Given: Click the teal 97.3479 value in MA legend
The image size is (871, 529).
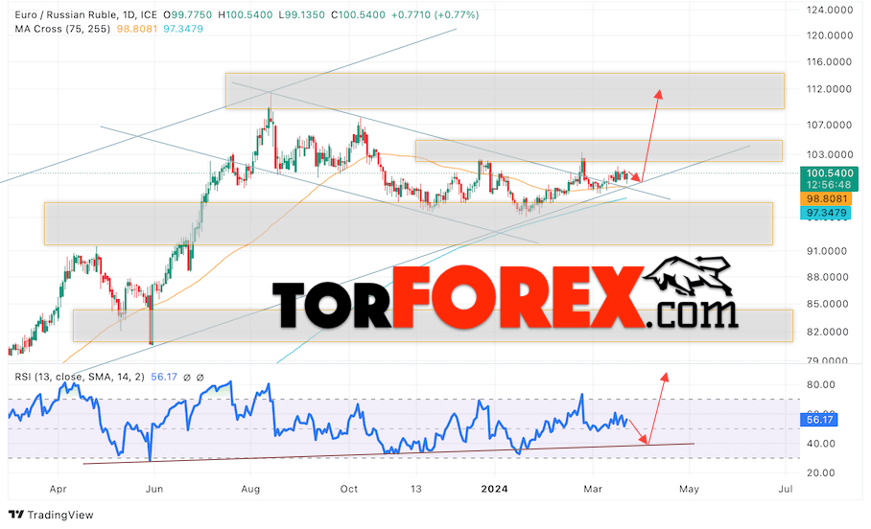Looking at the screenshot, I should tap(183, 29).
